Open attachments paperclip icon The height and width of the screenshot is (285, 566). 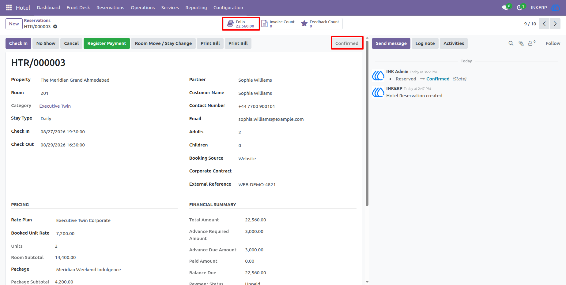pyautogui.click(x=521, y=43)
